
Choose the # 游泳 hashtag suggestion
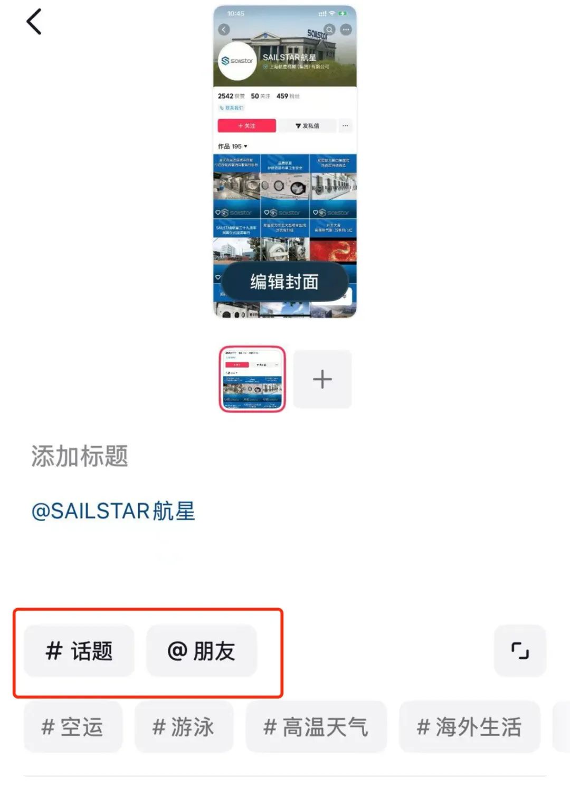[184, 727]
